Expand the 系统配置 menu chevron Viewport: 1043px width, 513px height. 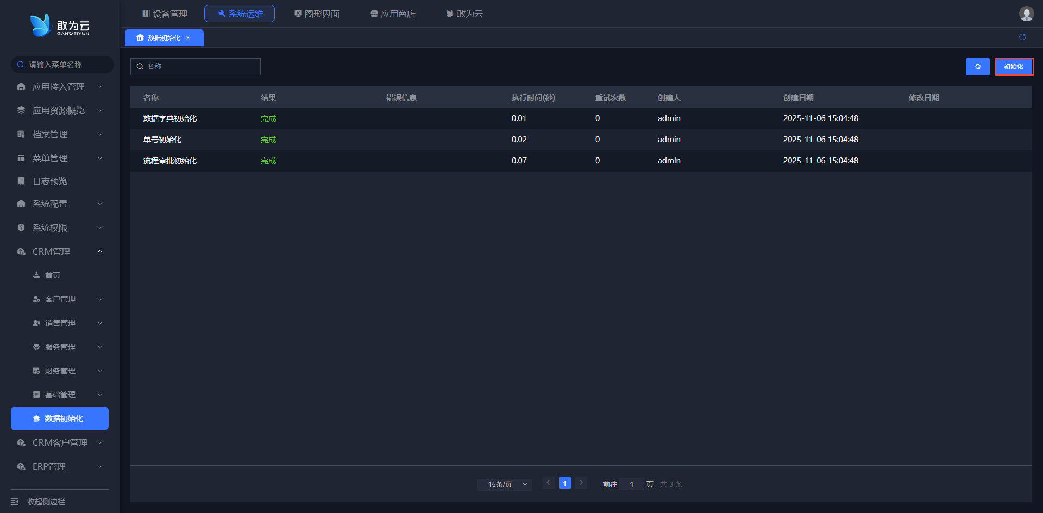click(100, 204)
